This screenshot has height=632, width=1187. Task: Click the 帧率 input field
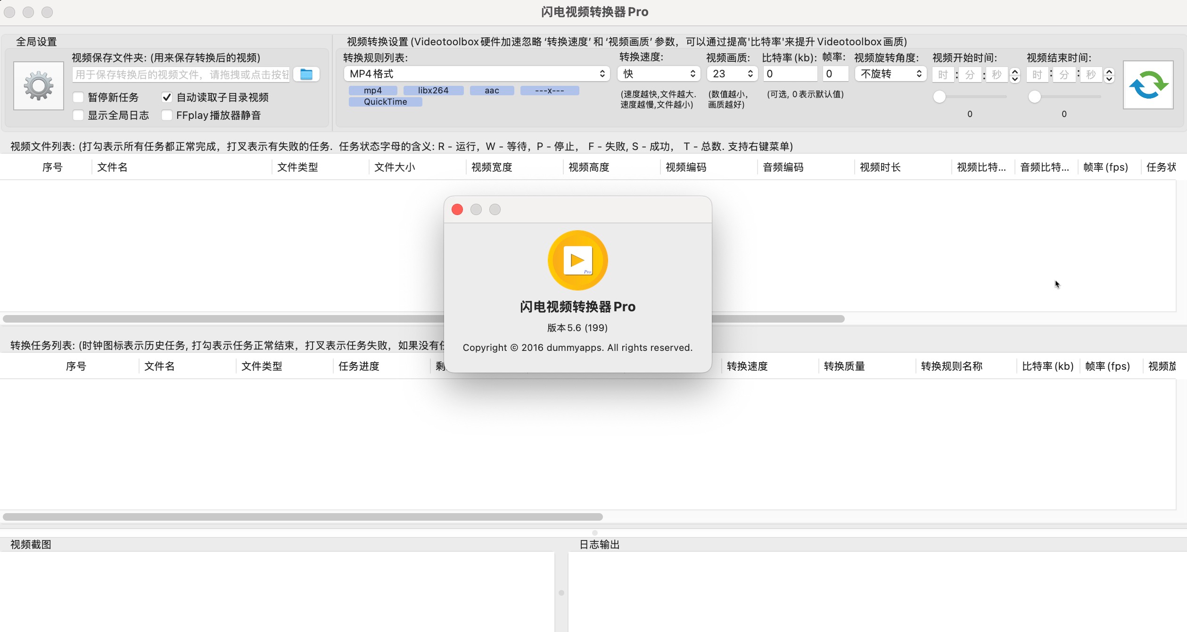click(x=835, y=74)
